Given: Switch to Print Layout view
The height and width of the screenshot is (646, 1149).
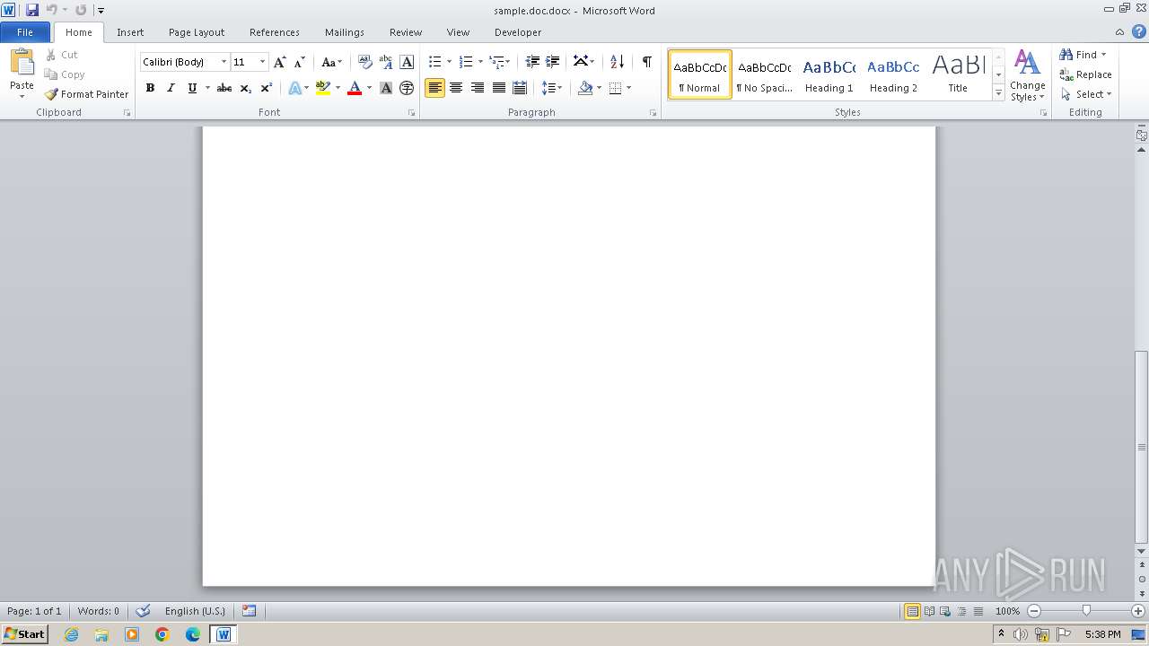Looking at the screenshot, I should click(912, 611).
